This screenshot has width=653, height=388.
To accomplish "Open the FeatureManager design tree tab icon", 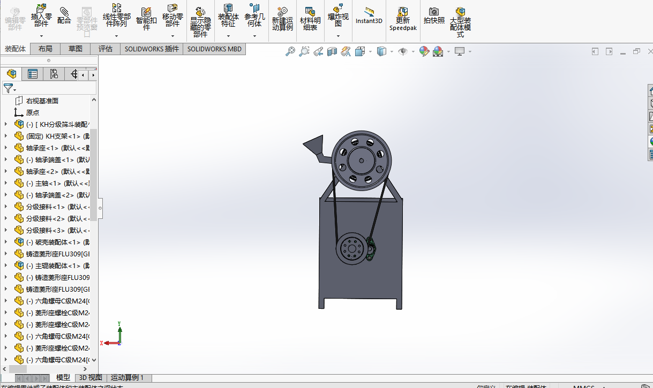I will (11, 74).
